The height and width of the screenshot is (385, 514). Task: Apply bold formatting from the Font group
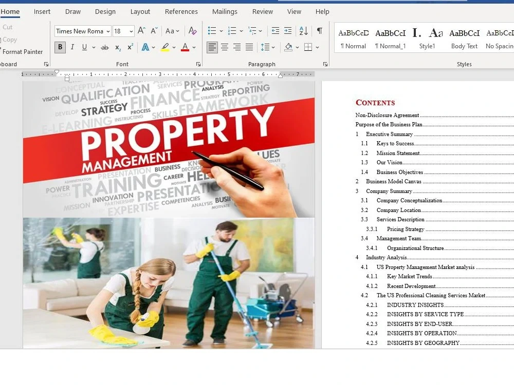tap(60, 47)
